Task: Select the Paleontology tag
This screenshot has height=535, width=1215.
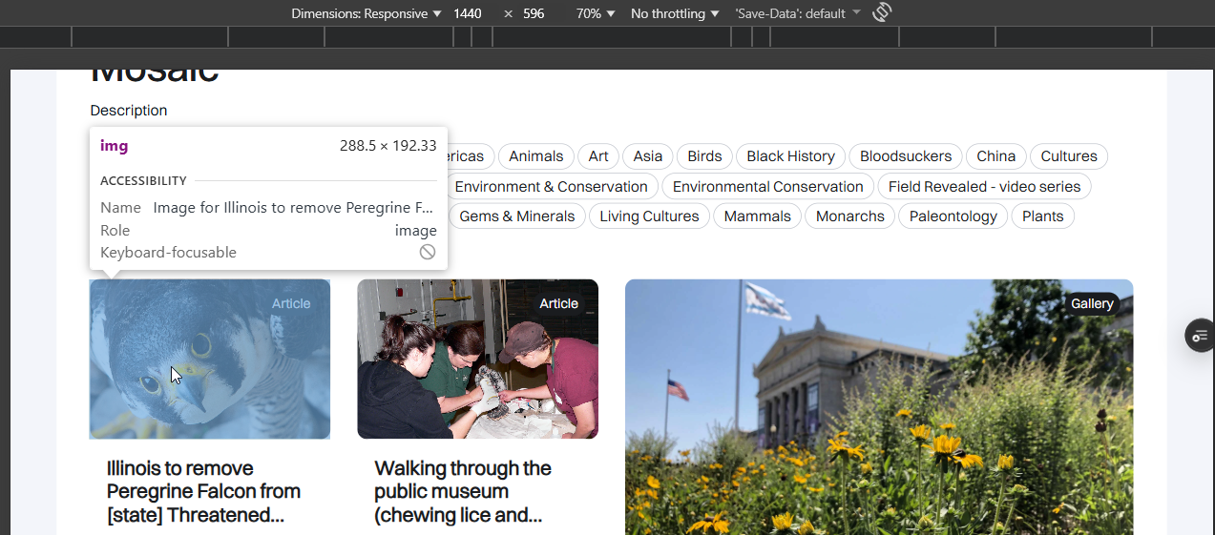Action: [953, 216]
